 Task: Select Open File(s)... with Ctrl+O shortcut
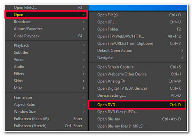coord(137,15)
